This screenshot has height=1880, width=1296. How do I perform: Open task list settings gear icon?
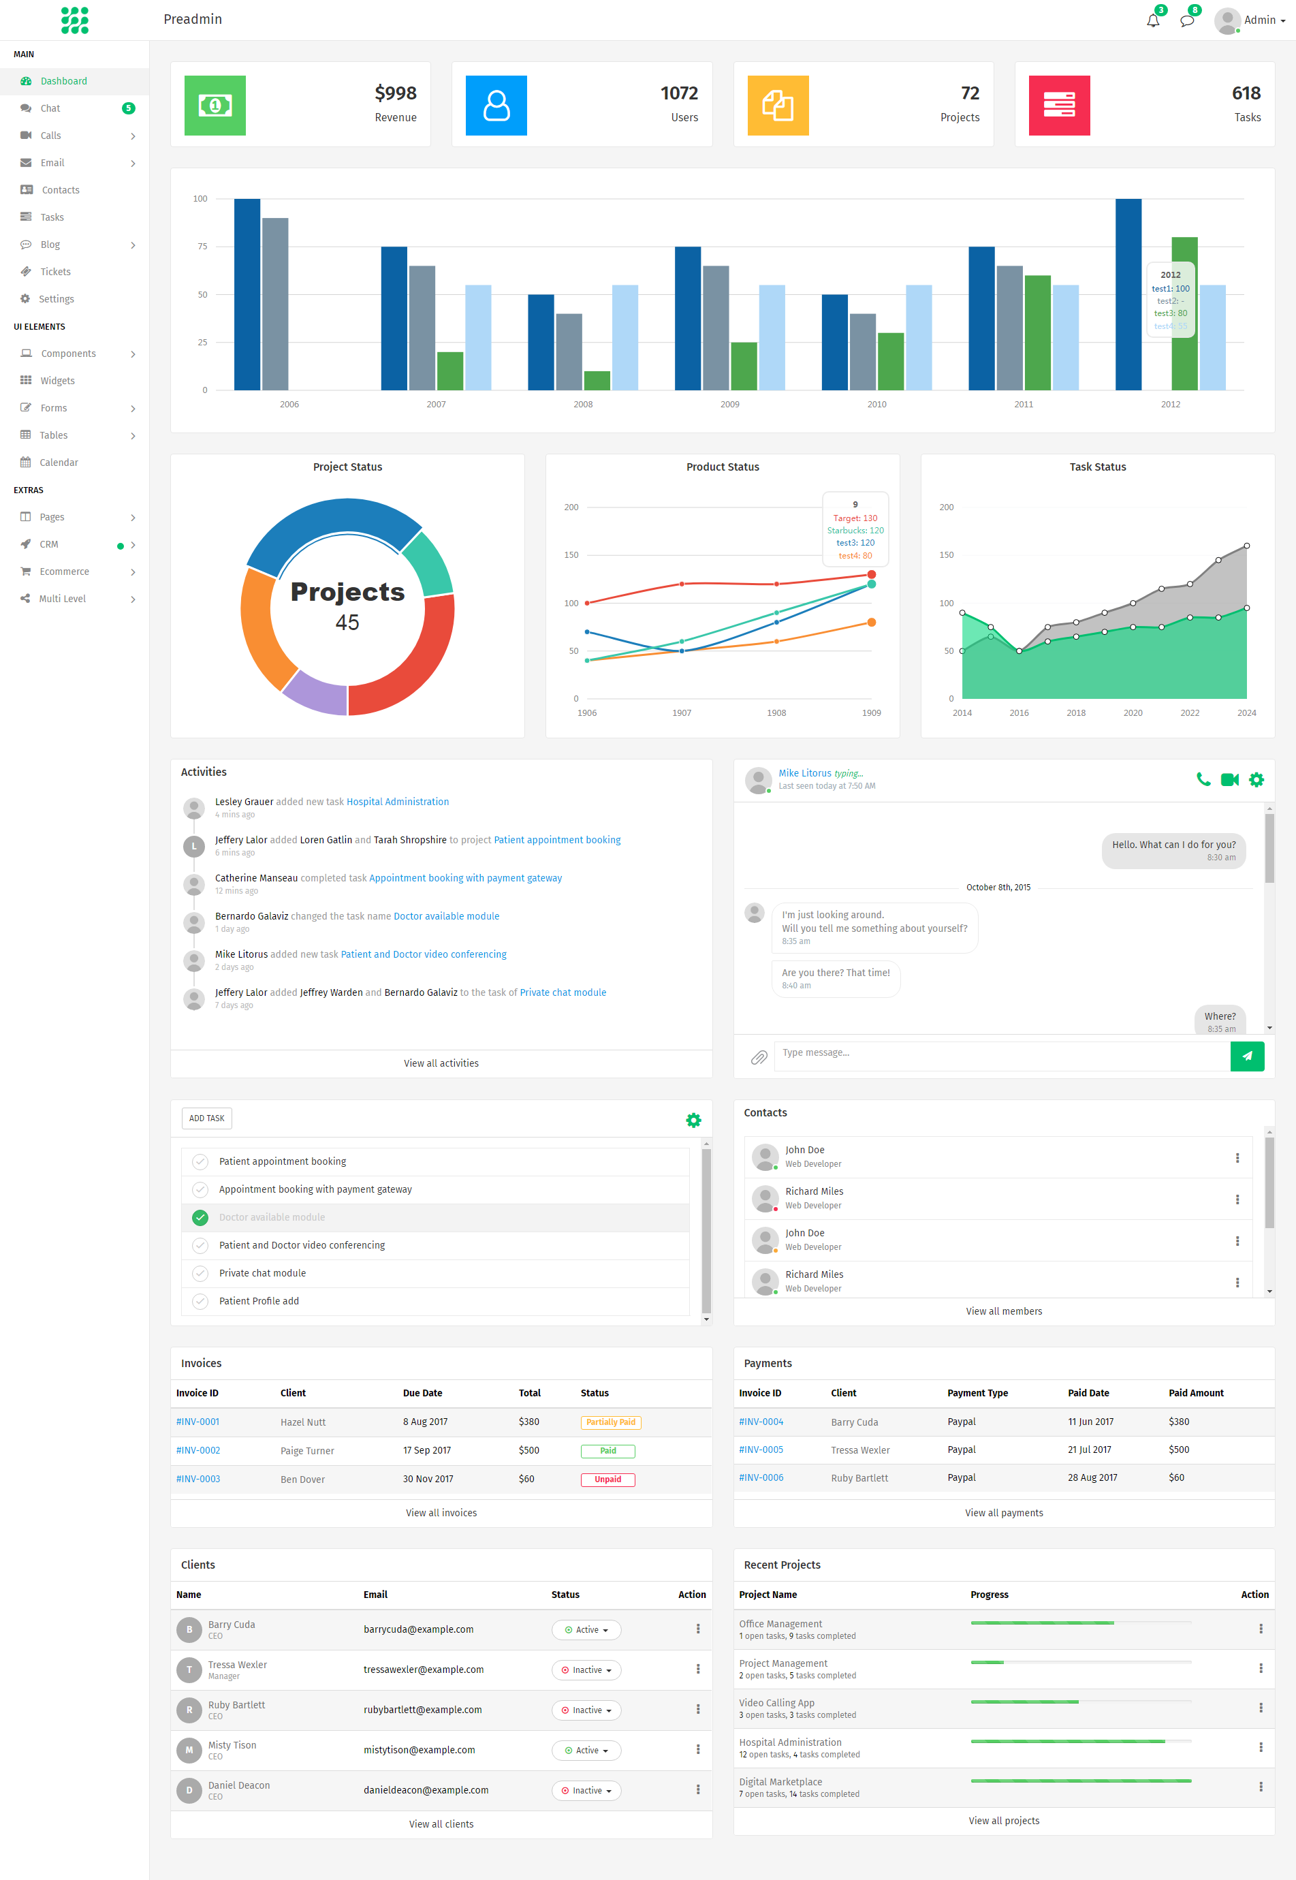tap(693, 1120)
